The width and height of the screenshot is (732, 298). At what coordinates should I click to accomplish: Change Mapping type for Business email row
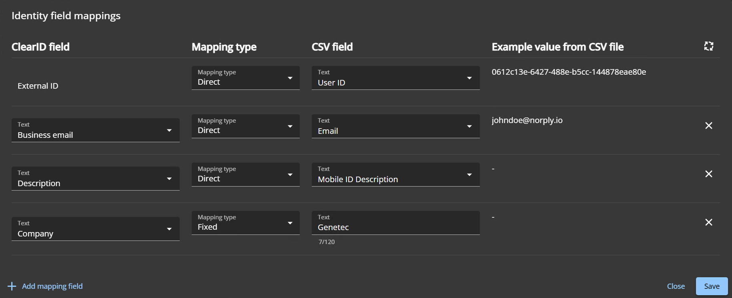[x=245, y=126]
